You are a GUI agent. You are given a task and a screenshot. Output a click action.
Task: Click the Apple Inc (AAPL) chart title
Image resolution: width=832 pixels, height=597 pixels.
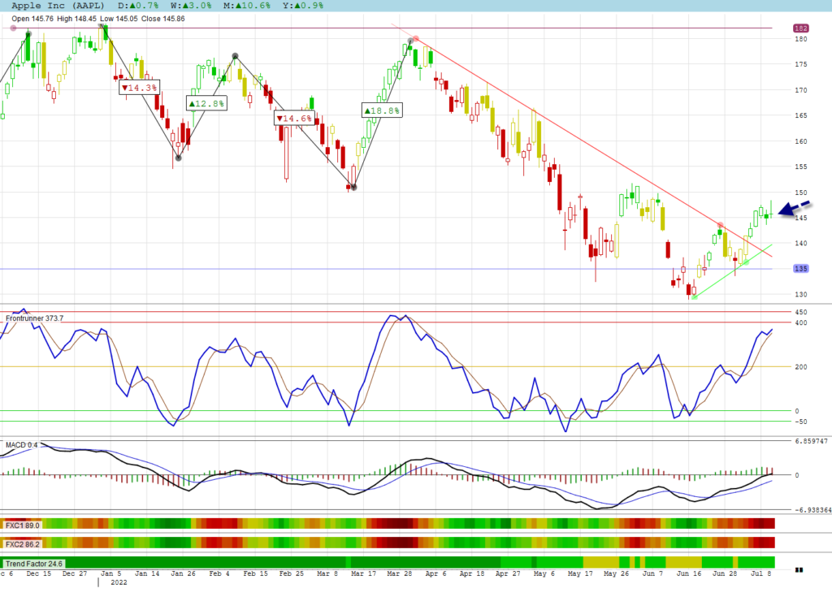[x=58, y=6]
